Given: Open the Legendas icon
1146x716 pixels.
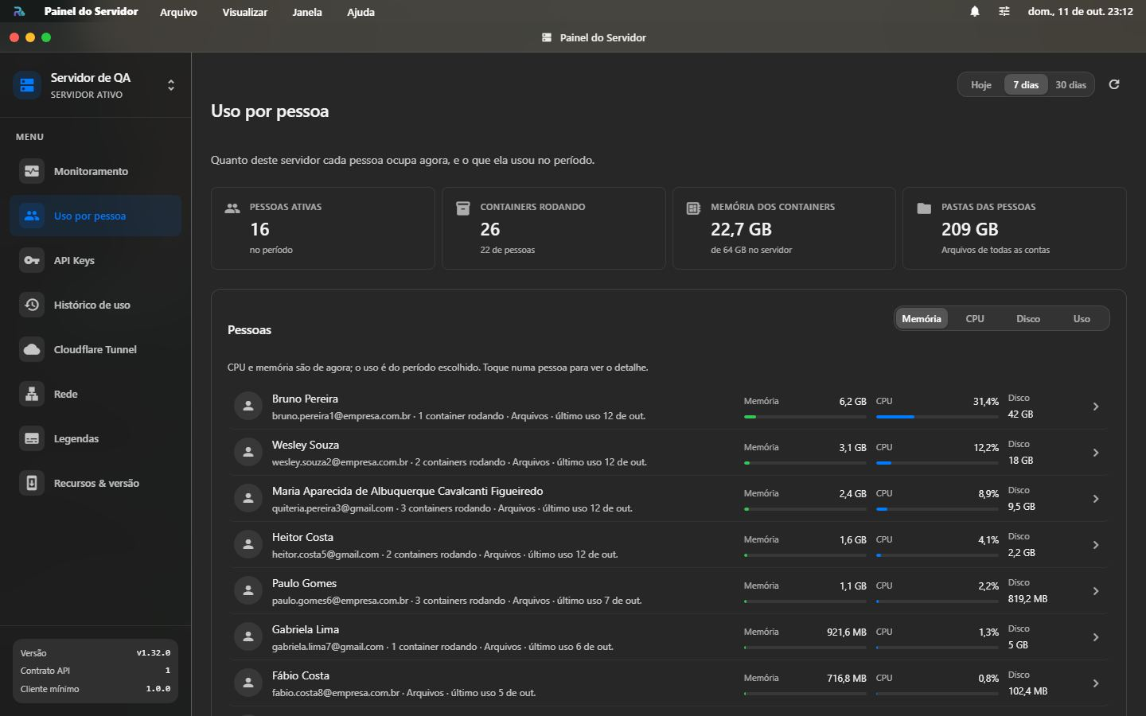Looking at the screenshot, I should [32, 438].
